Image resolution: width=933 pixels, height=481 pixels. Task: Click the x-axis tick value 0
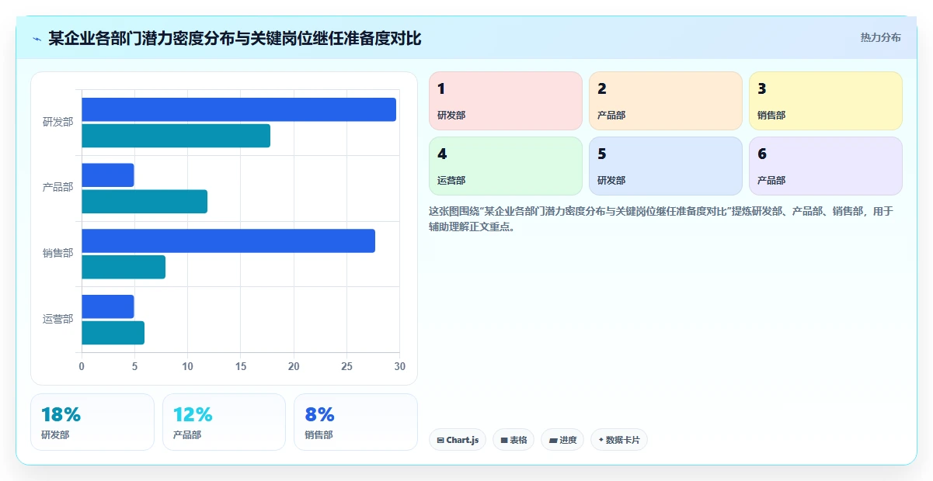82,366
